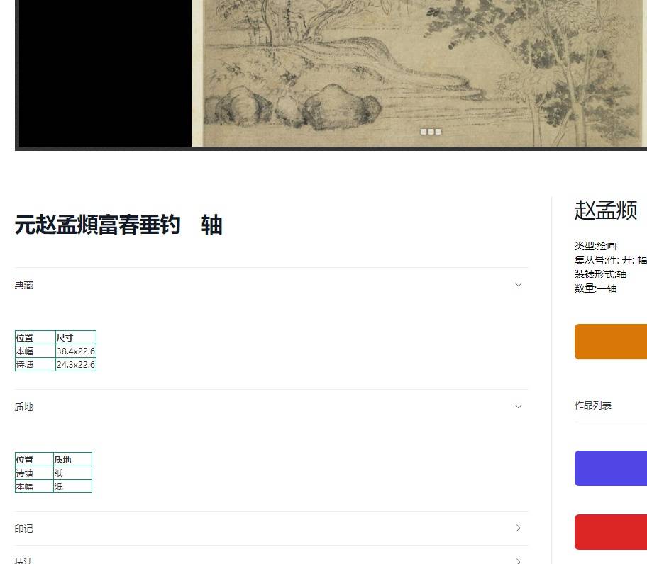Image resolution: width=647 pixels, height=564 pixels.
Task: Click the 质地 column header in table
Action: tap(72, 459)
